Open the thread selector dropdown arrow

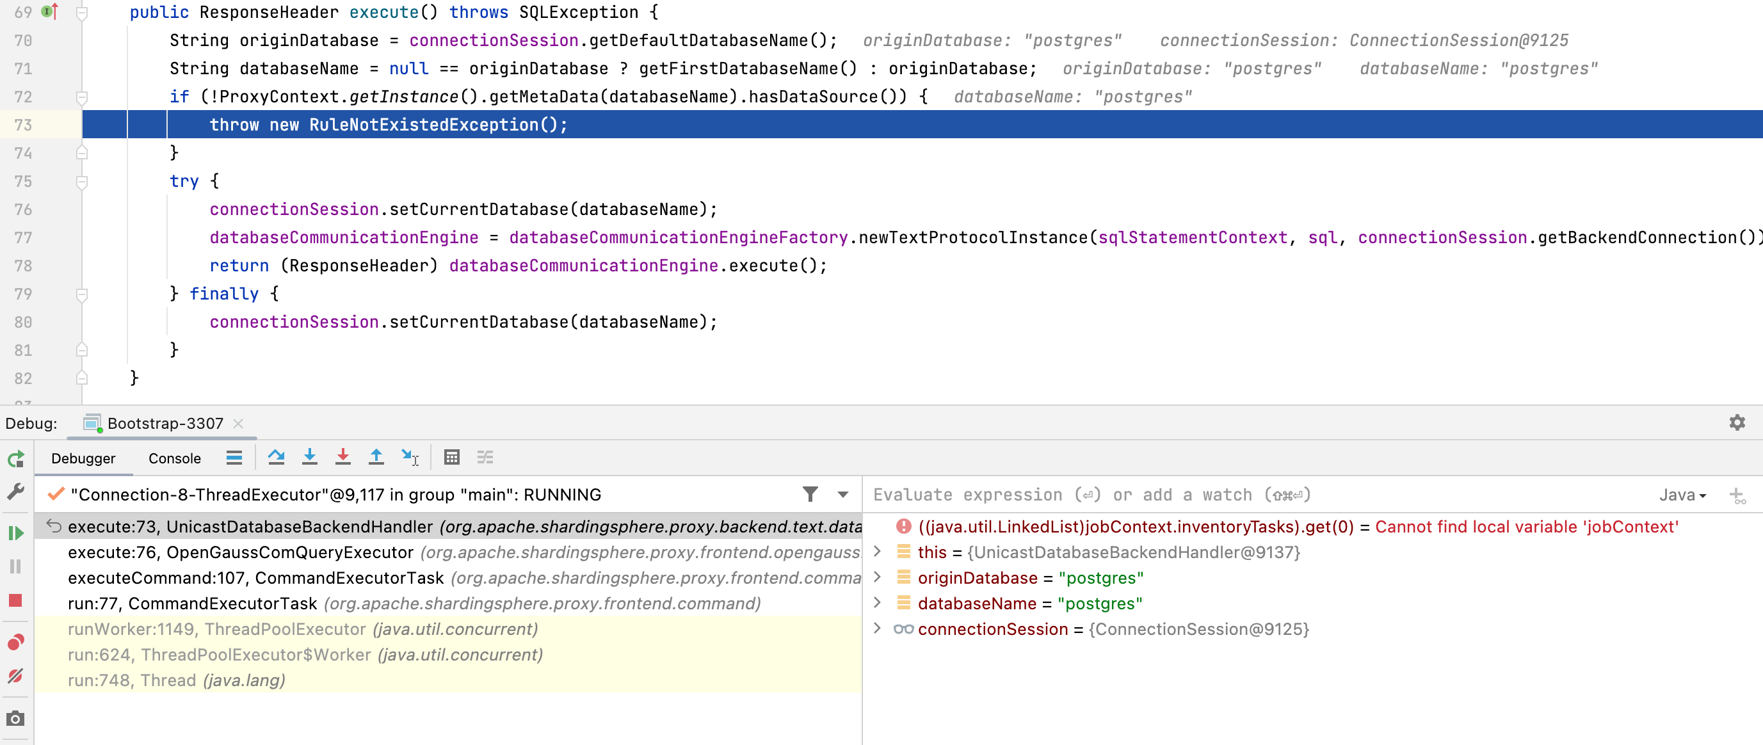842,494
